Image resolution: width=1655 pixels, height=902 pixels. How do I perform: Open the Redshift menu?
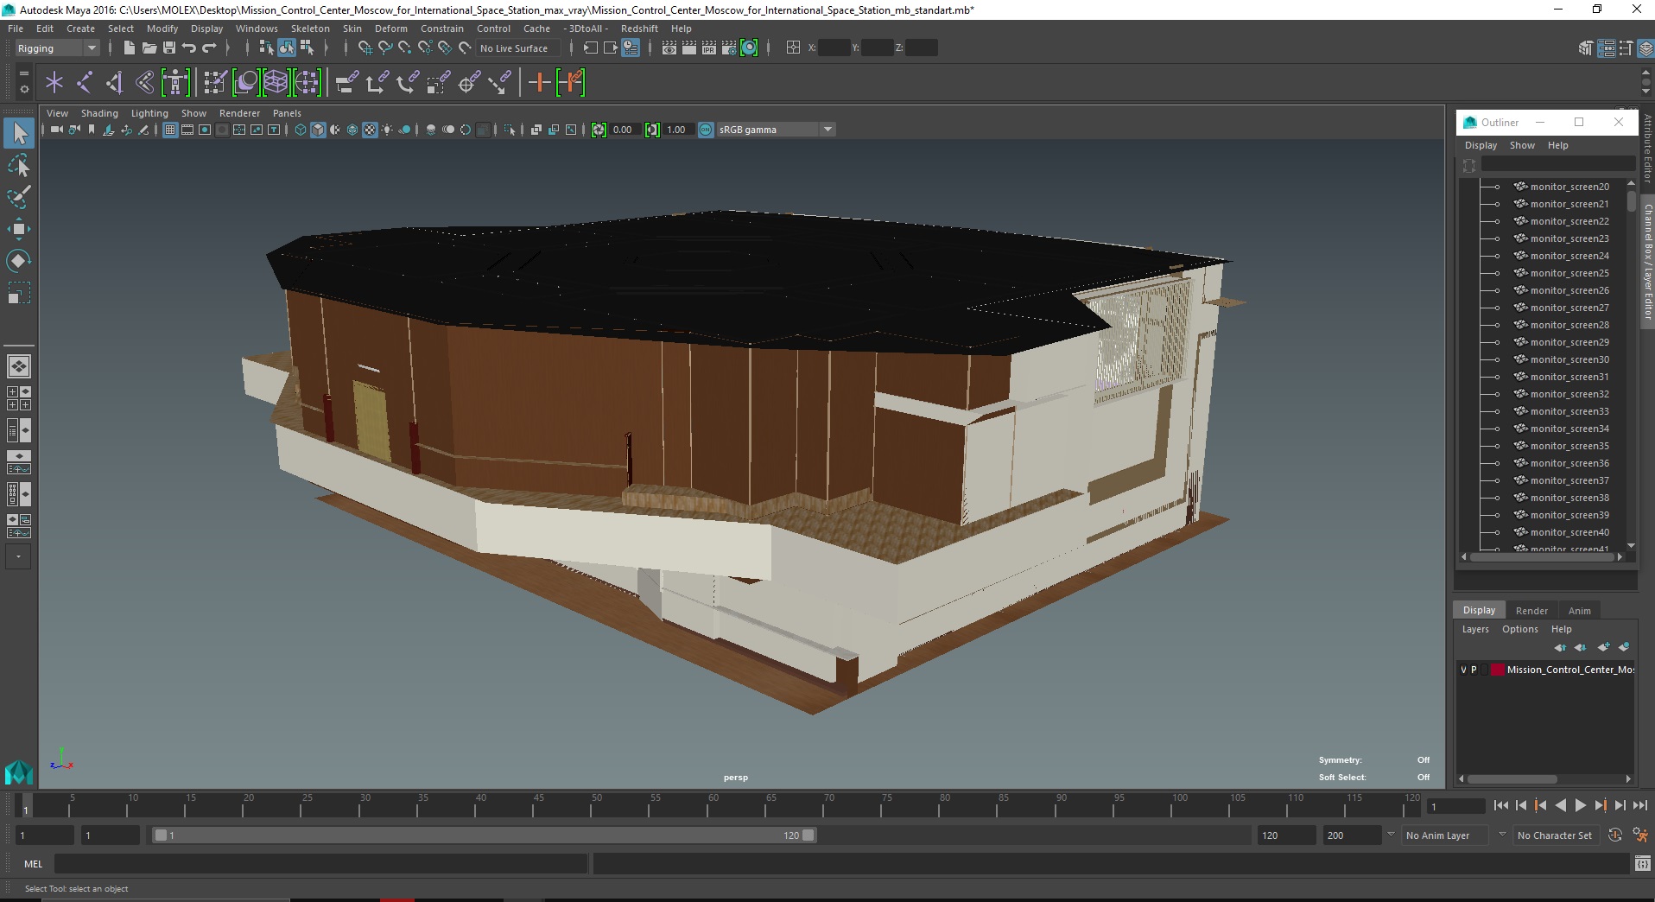pos(639,29)
